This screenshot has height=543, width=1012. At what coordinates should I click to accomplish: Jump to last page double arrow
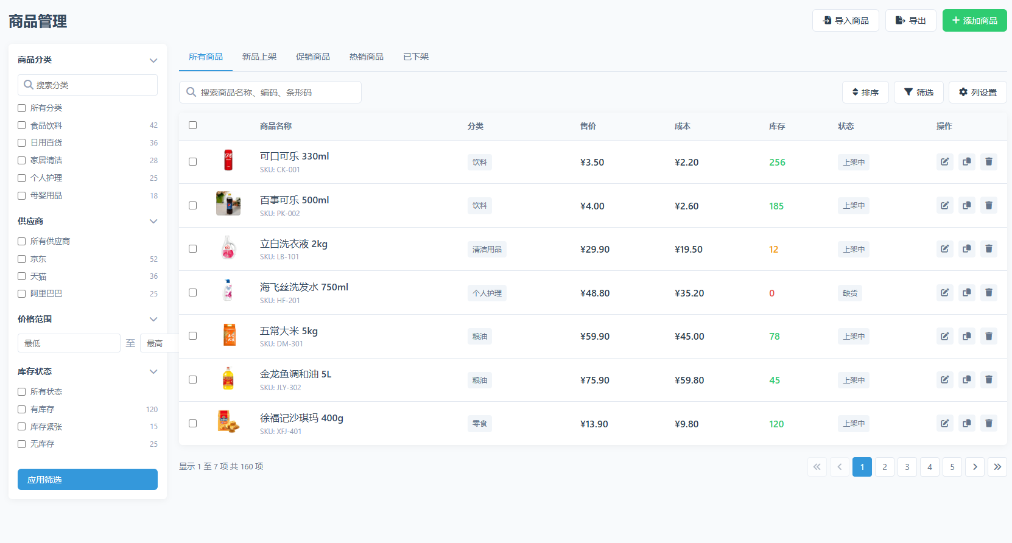click(x=997, y=467)
